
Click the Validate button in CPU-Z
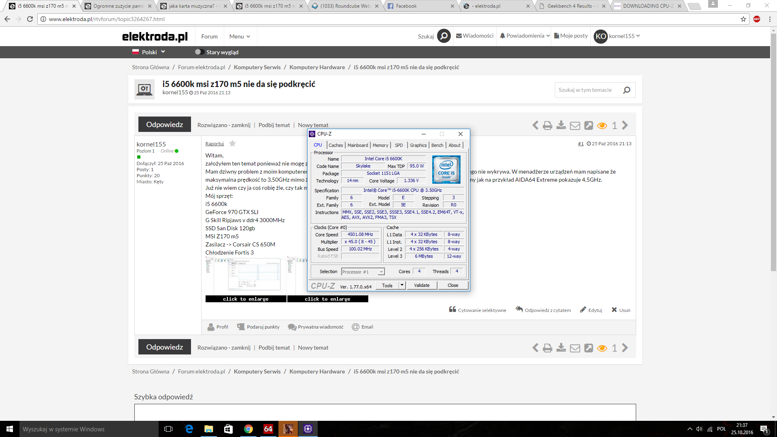(x=421, y=285)
